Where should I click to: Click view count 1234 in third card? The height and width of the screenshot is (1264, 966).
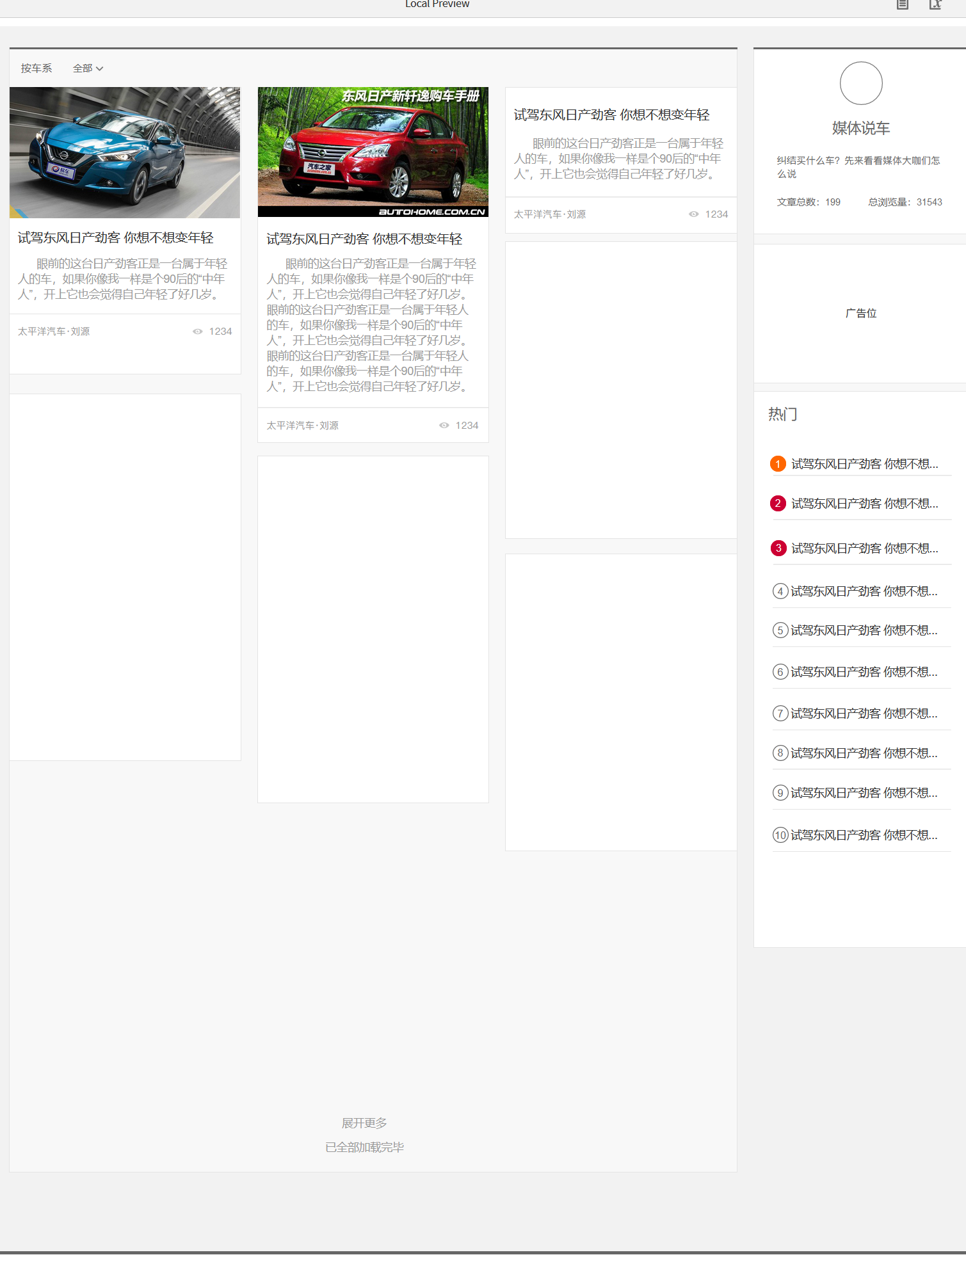pyautogui.click(x=717, y=214)
